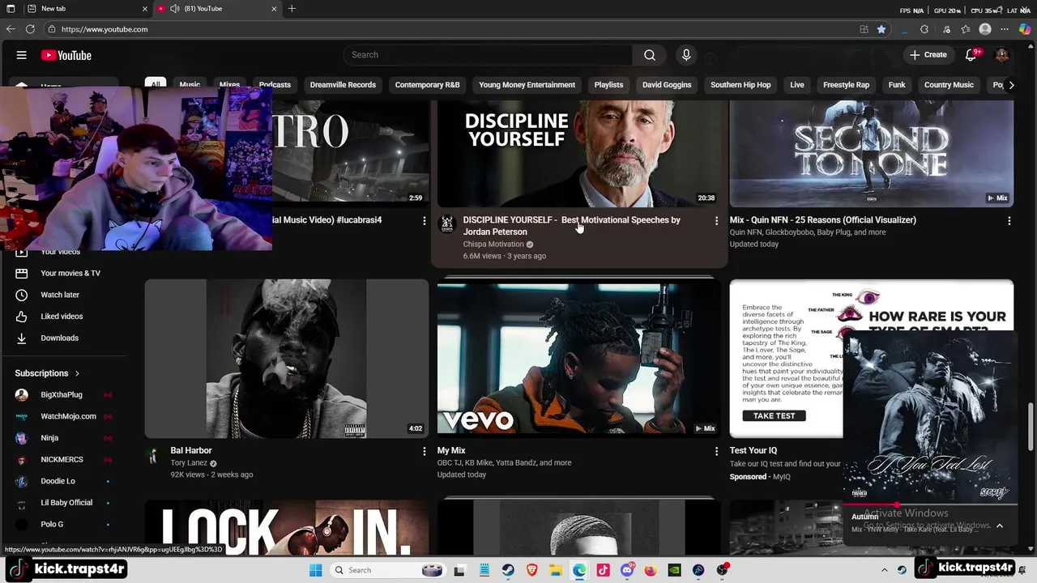Click the search magnifier button

pyautogui.click(x=650, y=55)
